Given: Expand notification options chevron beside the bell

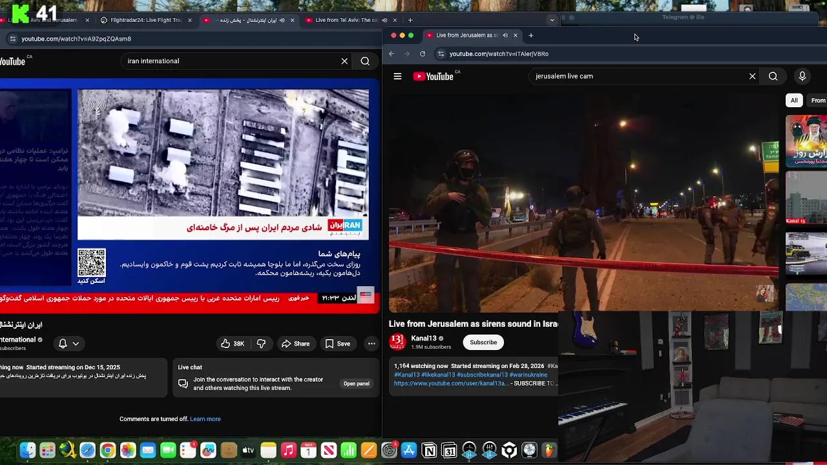Looking at the screenshot, I should click(x=76, y=344).
